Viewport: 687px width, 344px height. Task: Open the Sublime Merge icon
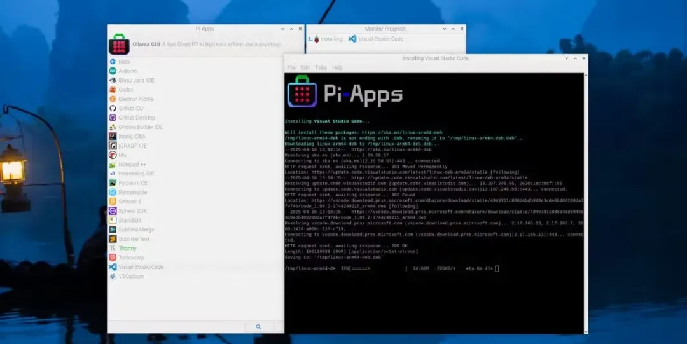pos(113,230)
